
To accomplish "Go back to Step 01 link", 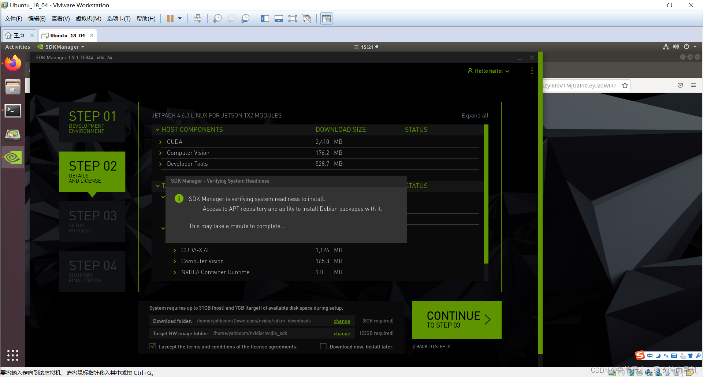I will [x=432, y=347].
